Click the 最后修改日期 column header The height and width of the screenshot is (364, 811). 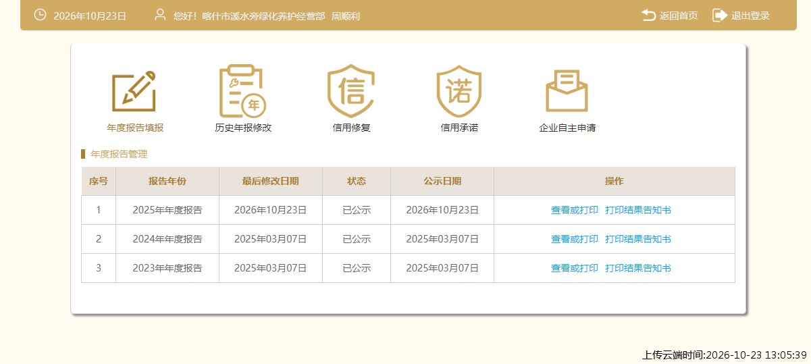click(271, 181)
